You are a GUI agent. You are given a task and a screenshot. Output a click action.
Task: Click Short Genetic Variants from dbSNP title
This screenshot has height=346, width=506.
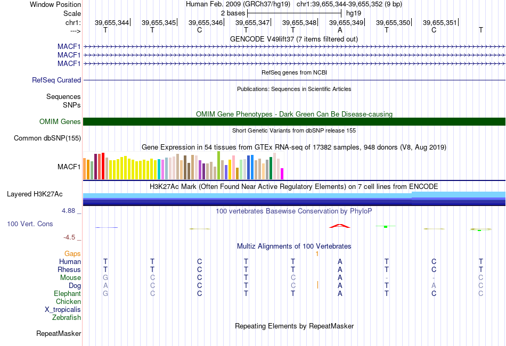coord(294,130)
